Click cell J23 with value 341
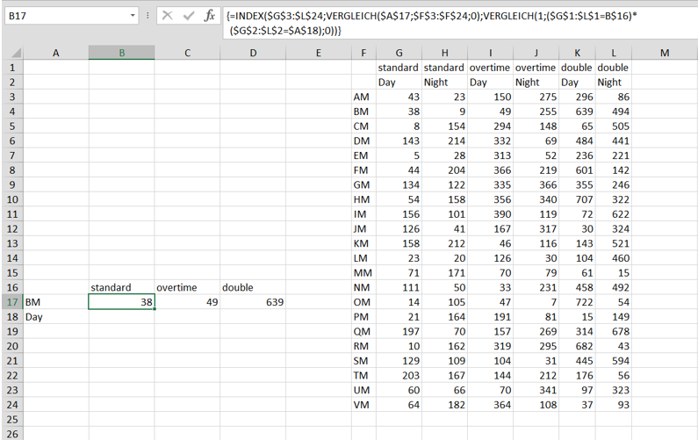The image size is (698, 440). click(536, 390)
